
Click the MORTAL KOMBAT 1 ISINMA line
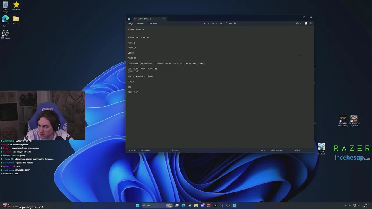pyautogui.click(x=141, y=77)
